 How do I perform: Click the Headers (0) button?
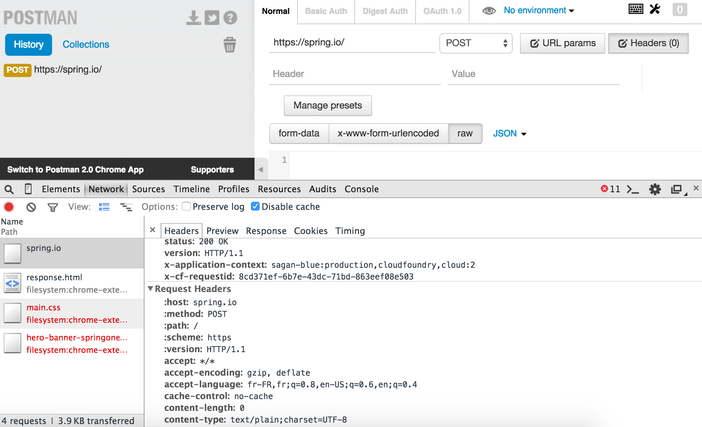648,43
